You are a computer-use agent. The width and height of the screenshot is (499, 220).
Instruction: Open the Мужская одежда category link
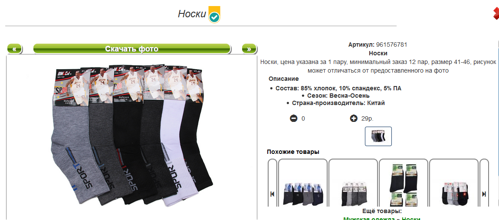pos(369,218)
